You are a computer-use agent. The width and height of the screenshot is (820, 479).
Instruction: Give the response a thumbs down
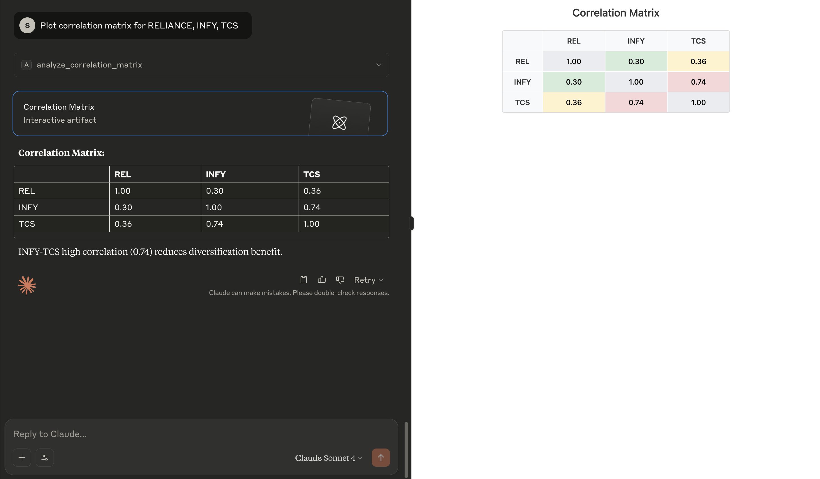pyautogui.click(x=340, y=280)
